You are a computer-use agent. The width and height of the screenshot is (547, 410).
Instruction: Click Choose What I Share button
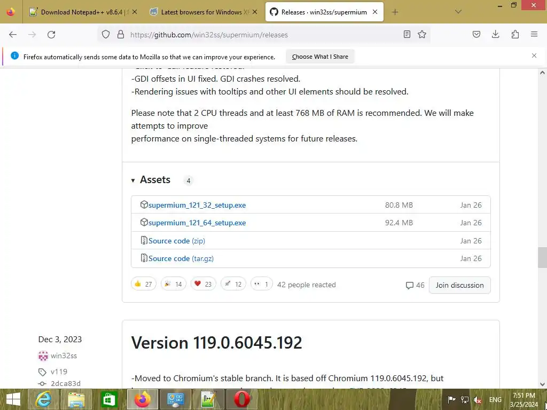coord(320,57)
